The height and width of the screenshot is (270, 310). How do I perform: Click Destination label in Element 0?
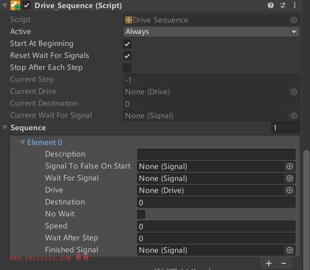[x=65, y=202]
